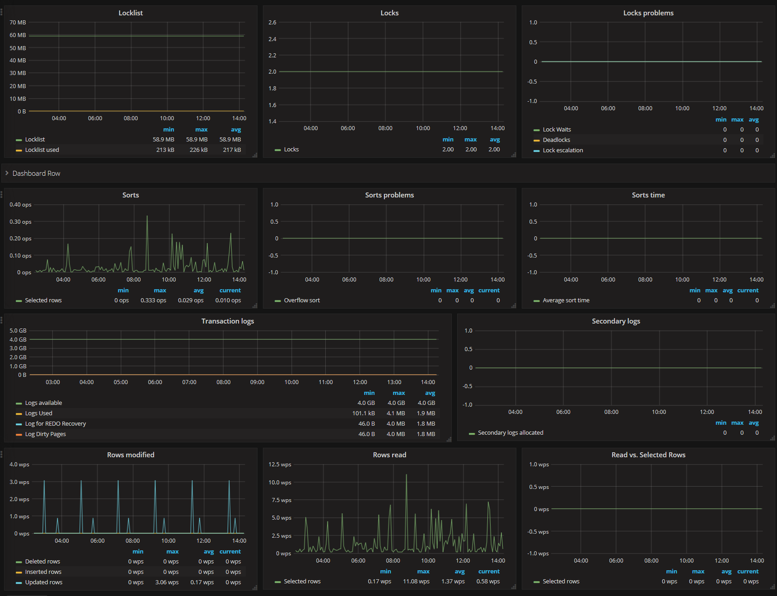Sort Rows modified legend by max column
This screenshot has height=596, width=777.
[172, 552]
